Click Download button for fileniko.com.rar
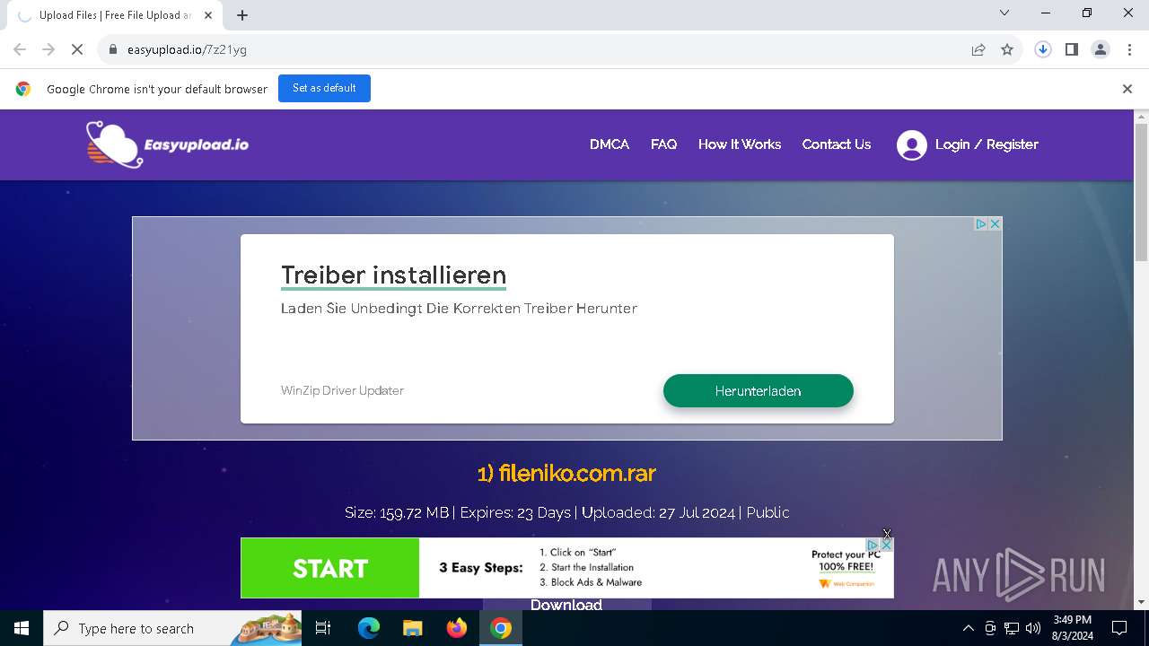 click(x=566, y=605)
